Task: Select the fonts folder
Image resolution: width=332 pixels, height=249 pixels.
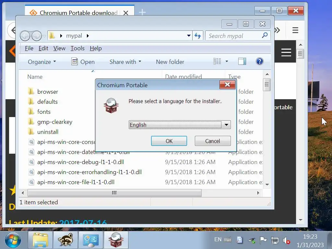Action: click(44, 112)
